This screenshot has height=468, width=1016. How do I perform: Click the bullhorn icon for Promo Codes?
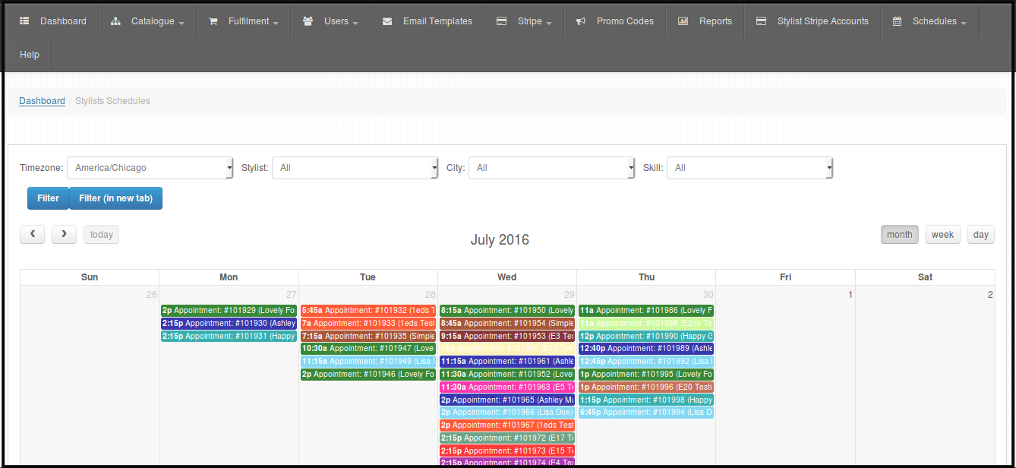(581, 21)
